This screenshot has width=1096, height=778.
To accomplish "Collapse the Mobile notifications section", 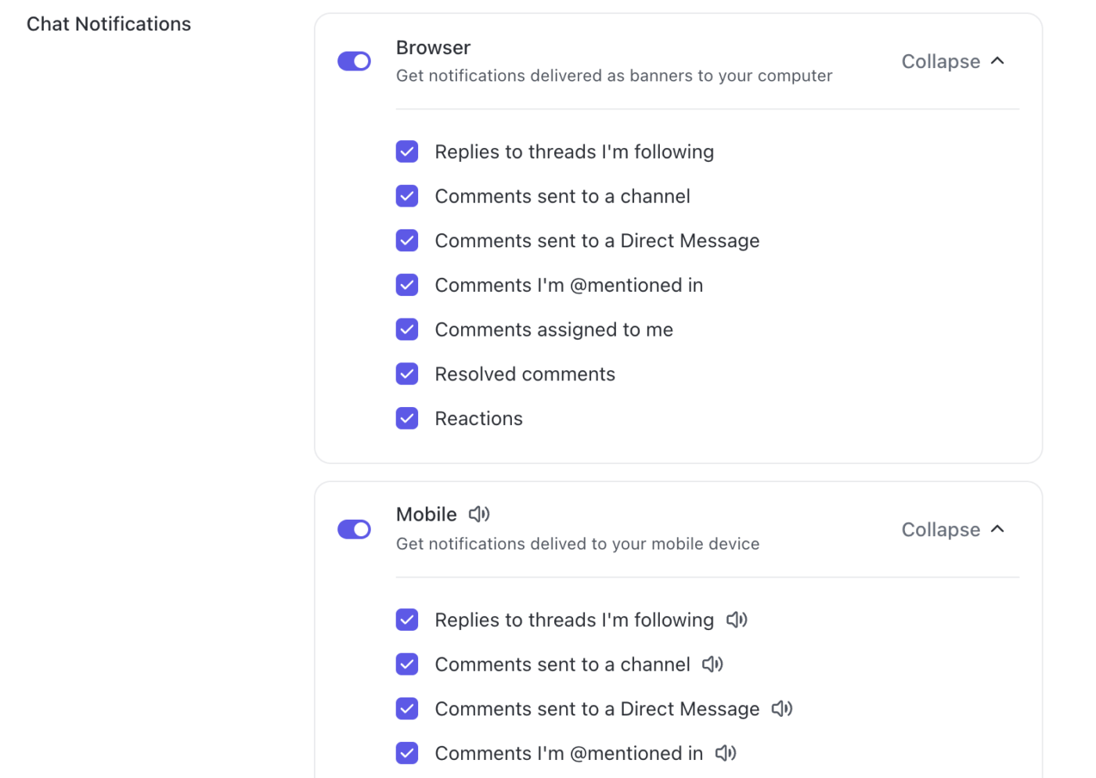I will coord(952,529).
